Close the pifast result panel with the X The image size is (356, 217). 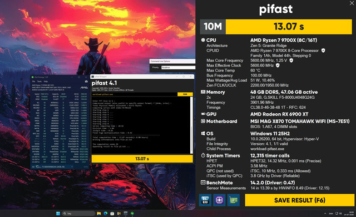(352, 3)
